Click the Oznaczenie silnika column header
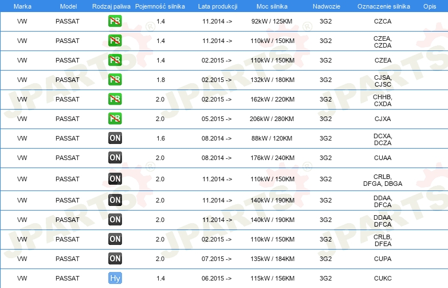 (383, 6)
